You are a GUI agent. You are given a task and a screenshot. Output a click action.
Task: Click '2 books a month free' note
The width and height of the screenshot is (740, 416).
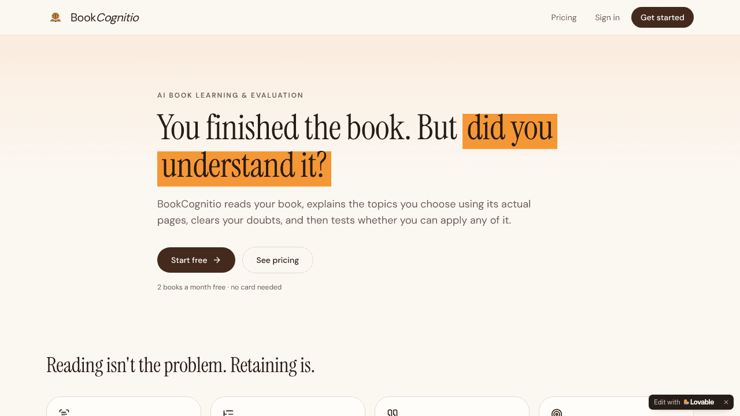pyautogui.click(x=219, y=287)
